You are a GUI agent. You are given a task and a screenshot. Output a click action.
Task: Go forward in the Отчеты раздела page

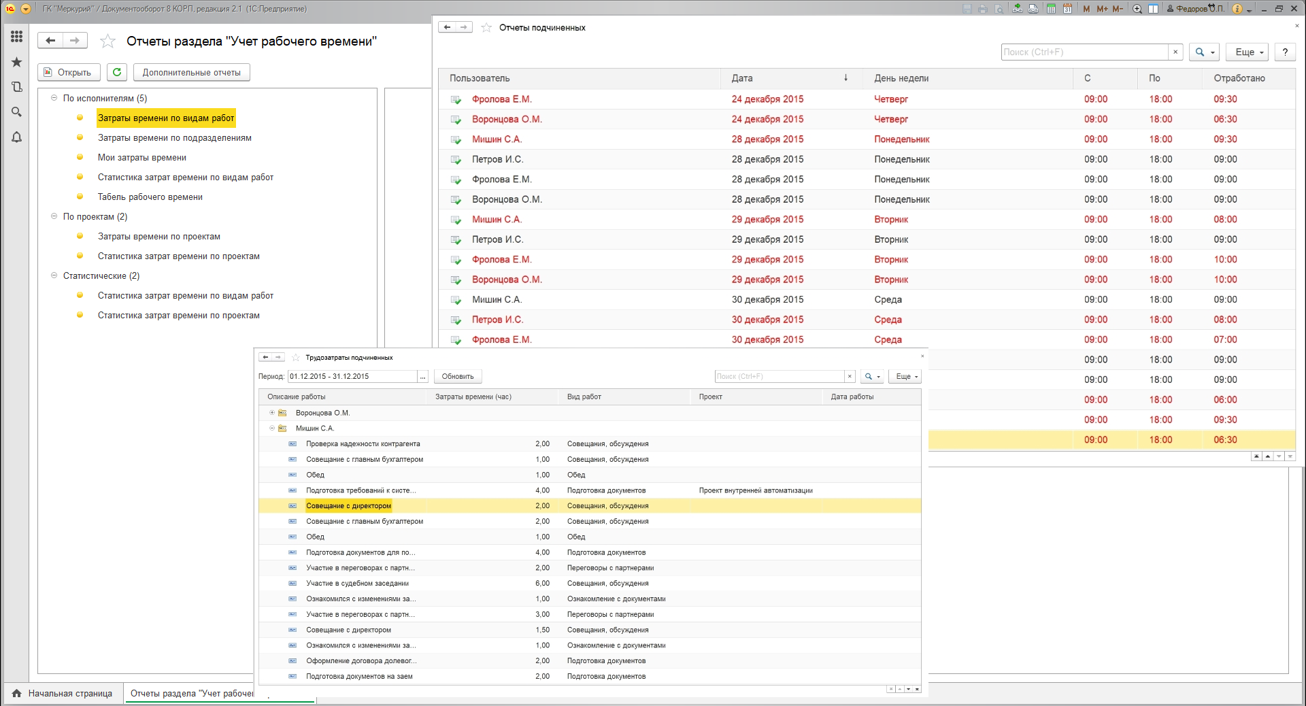[75, 41]
